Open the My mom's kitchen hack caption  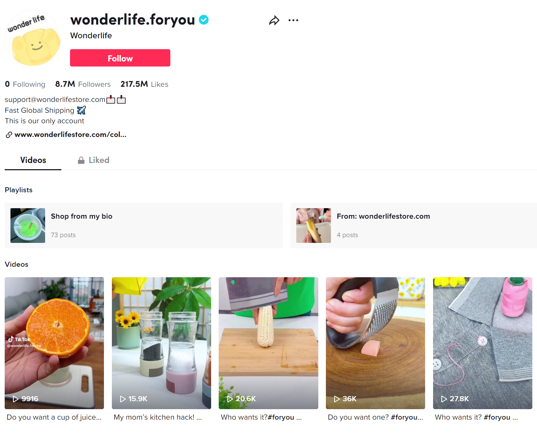[158, 417]
